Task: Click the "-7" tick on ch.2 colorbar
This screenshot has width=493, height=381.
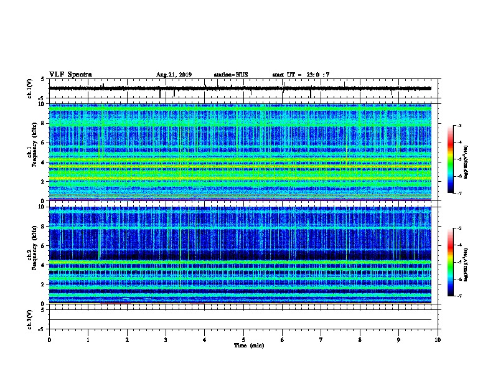Action: (x=459, y=296)
